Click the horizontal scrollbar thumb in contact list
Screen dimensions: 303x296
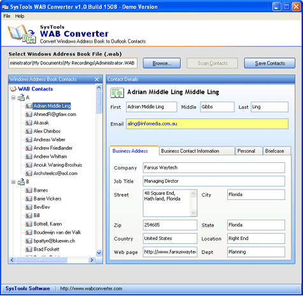coord(41,260)
